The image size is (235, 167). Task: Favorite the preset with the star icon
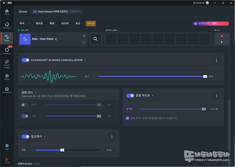click(x=84, y=36)
